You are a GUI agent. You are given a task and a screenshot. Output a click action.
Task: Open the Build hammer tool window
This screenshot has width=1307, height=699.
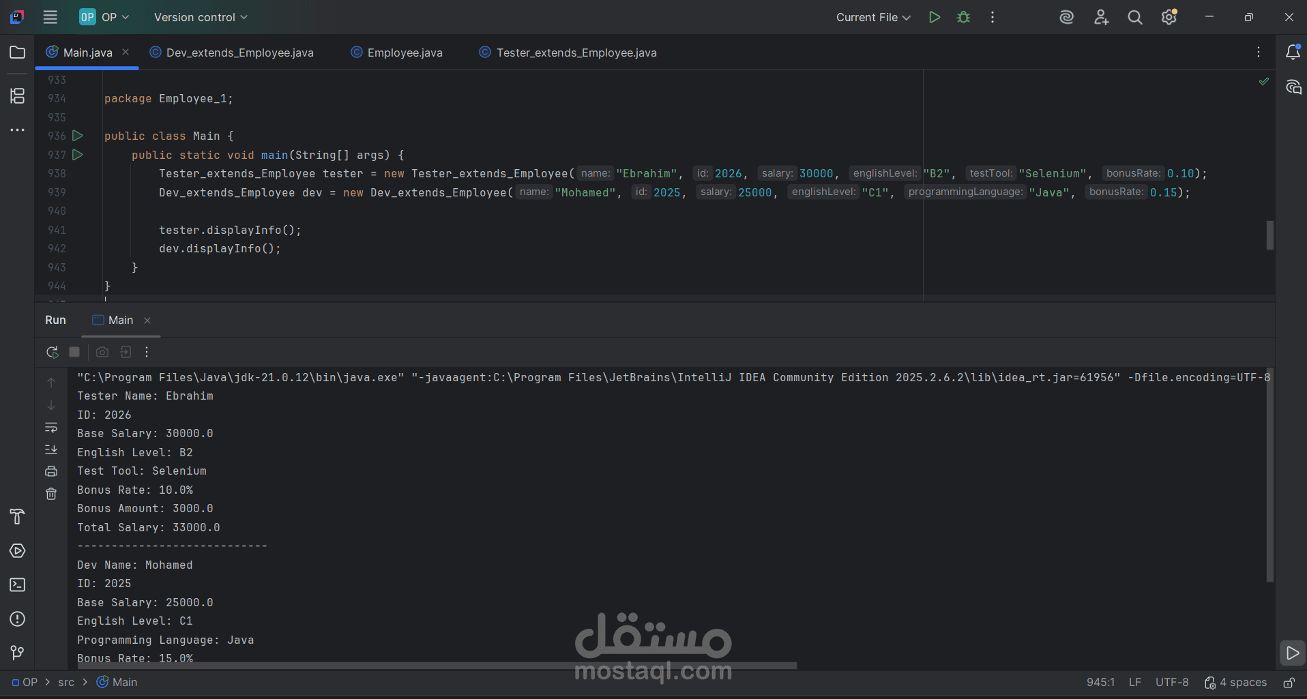point(18,516)
